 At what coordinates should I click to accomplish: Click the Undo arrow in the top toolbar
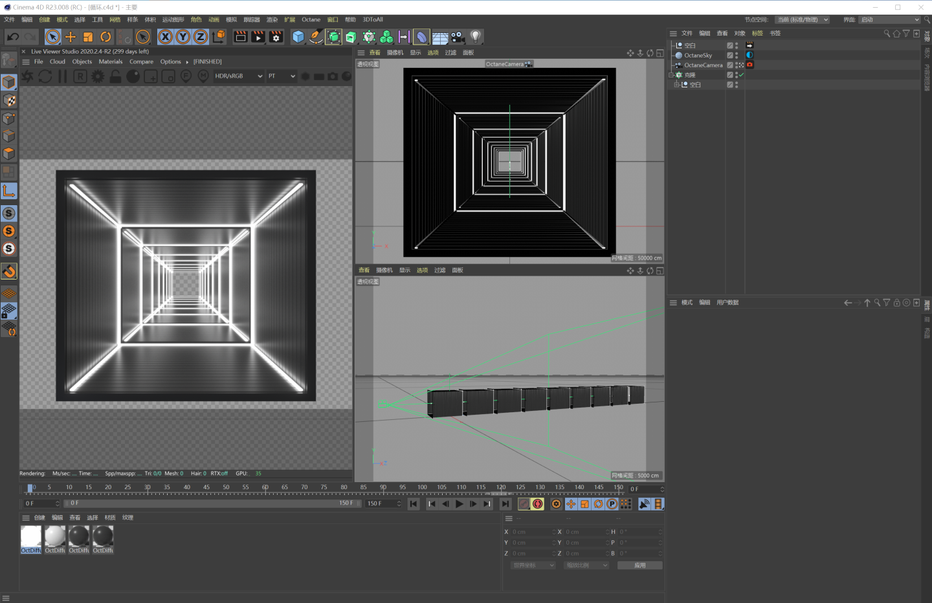pyautogui.click(x=12, y=37)
